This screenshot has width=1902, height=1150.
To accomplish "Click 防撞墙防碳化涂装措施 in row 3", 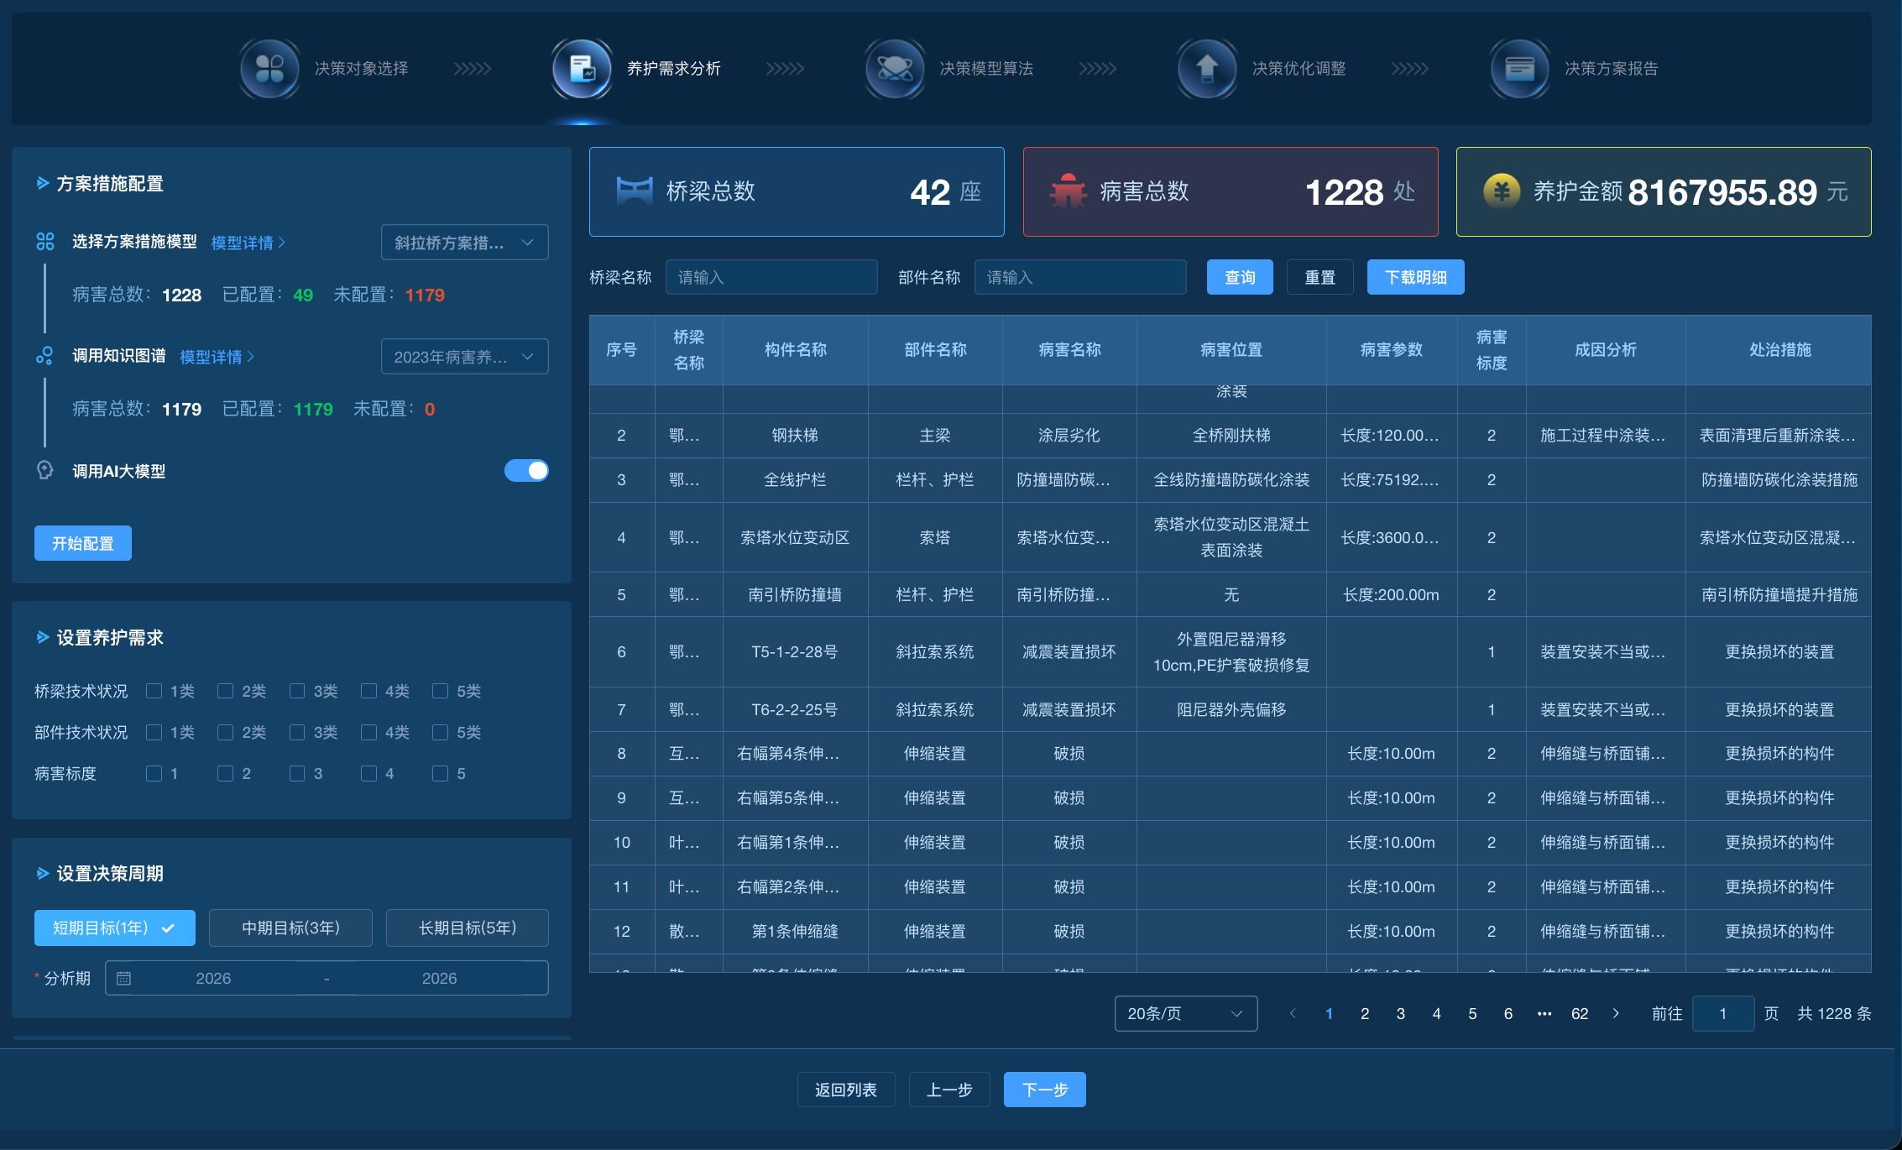I will [1779, 479].
